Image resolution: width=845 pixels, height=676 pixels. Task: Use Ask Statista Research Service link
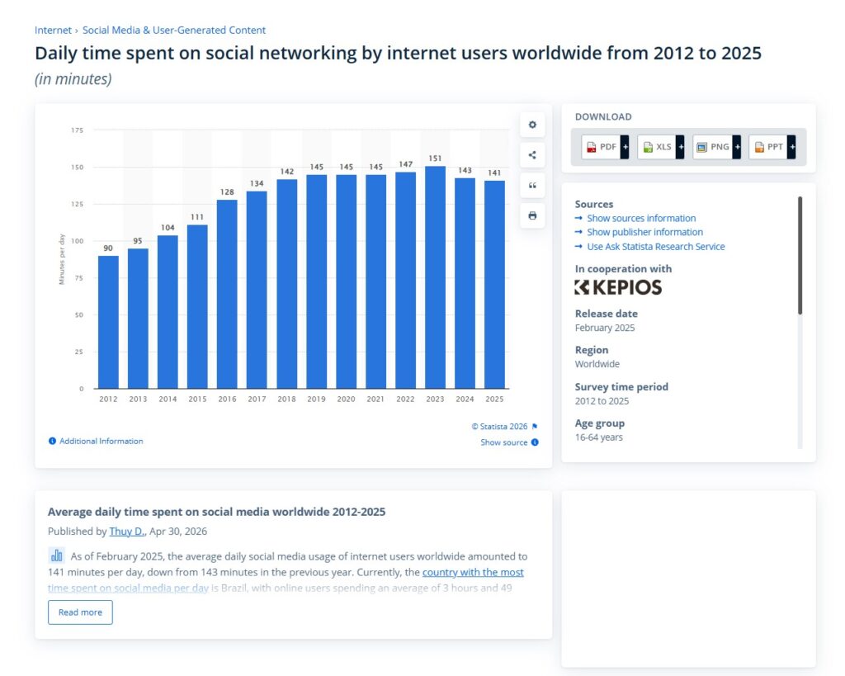coord(656,246)
